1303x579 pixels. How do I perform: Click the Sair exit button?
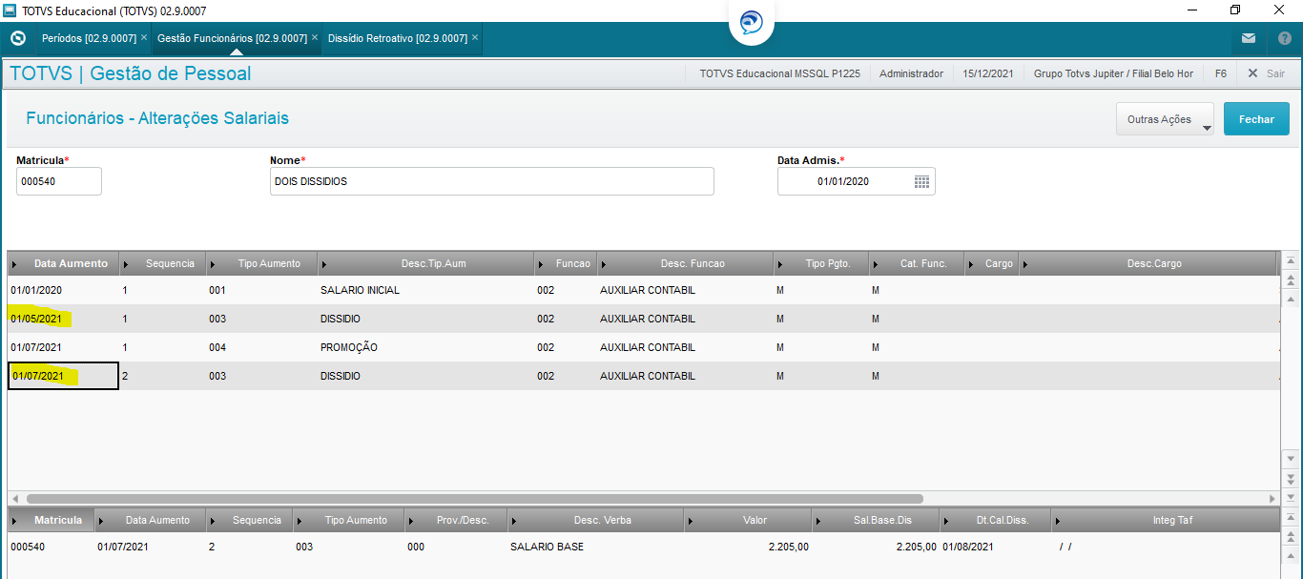(x=1266, y=73)
